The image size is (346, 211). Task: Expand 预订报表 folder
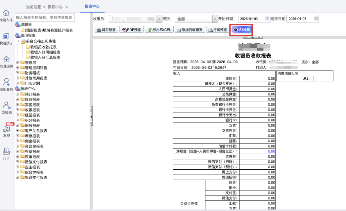(x=17, y=94)
